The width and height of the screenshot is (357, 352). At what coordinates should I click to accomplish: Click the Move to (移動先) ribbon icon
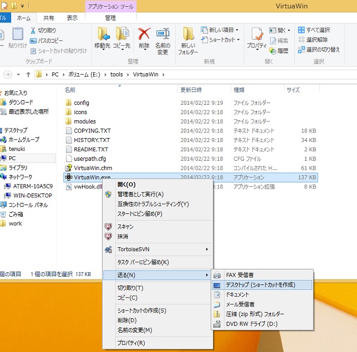pos(103,39)
